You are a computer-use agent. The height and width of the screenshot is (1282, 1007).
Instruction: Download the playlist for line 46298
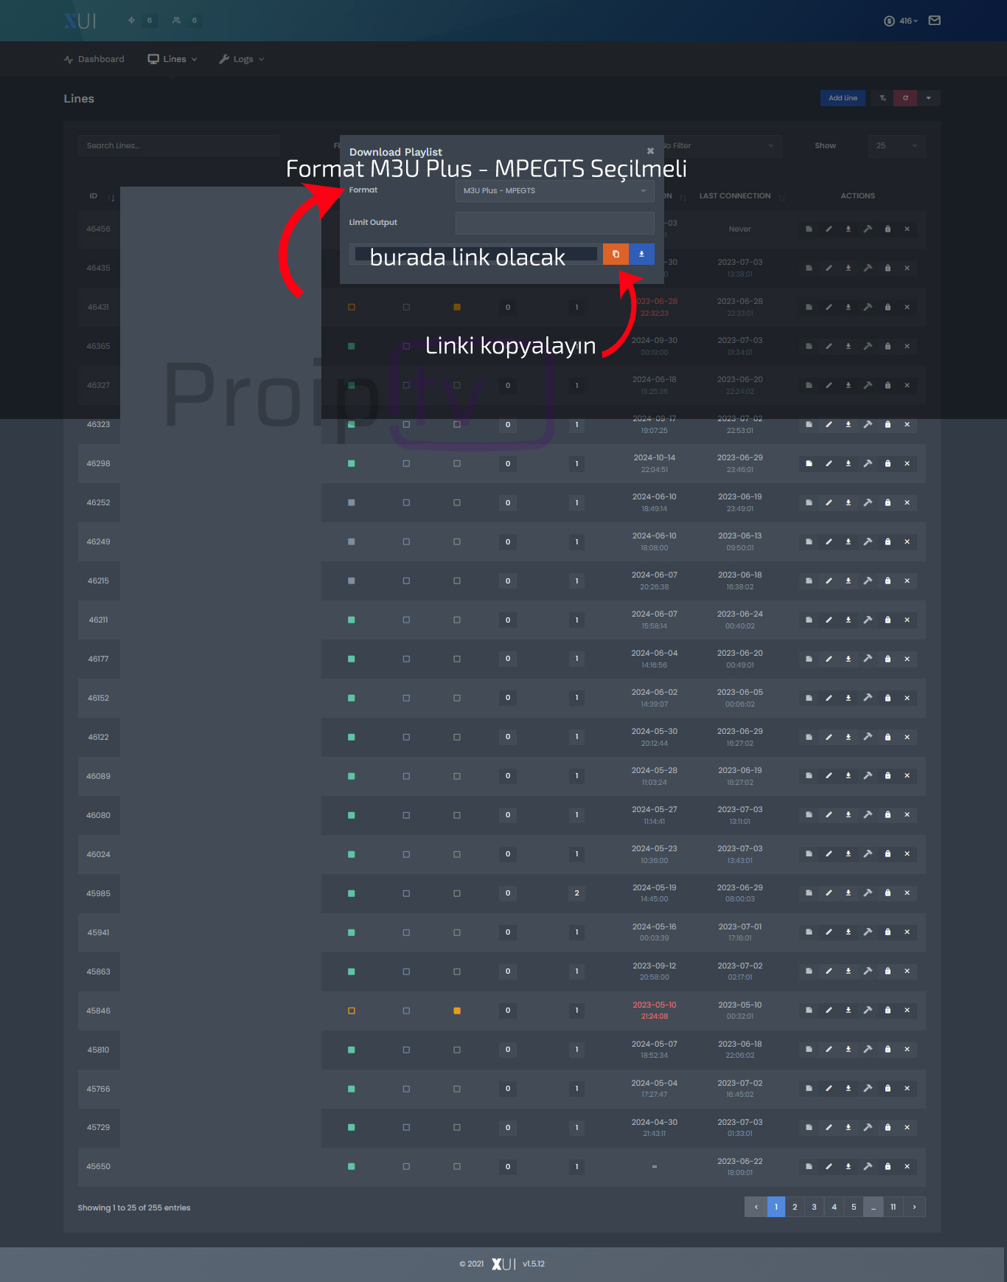point(849,464)
